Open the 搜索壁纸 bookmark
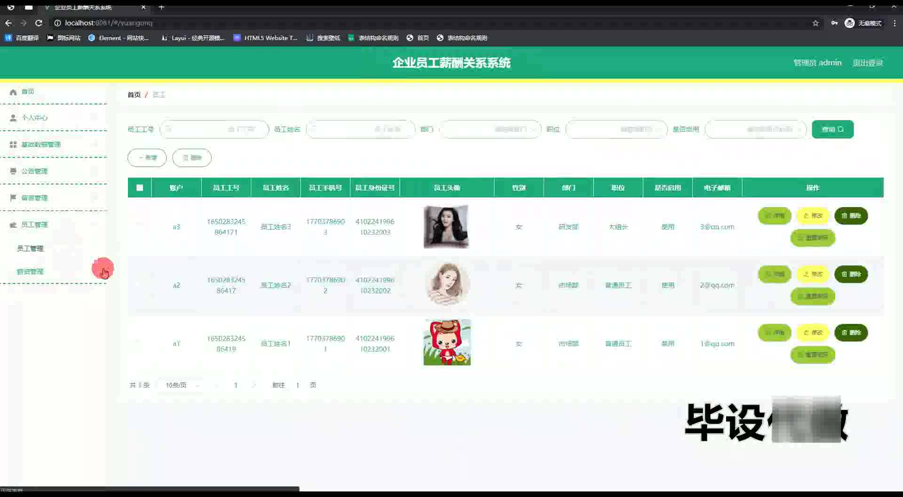Viewport: 903px width, 497px height. pyautogui.click(x=323, y=38)
